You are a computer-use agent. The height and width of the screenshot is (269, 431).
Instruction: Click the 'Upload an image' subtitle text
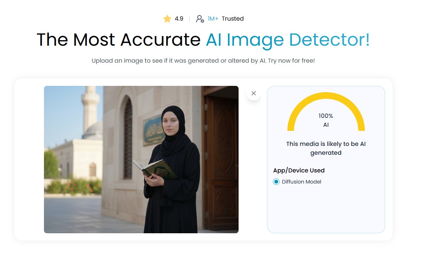click(x=203, y=60)
